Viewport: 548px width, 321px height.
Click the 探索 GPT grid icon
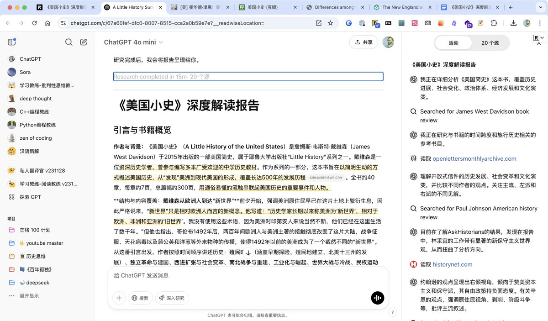tap(12, 197)
